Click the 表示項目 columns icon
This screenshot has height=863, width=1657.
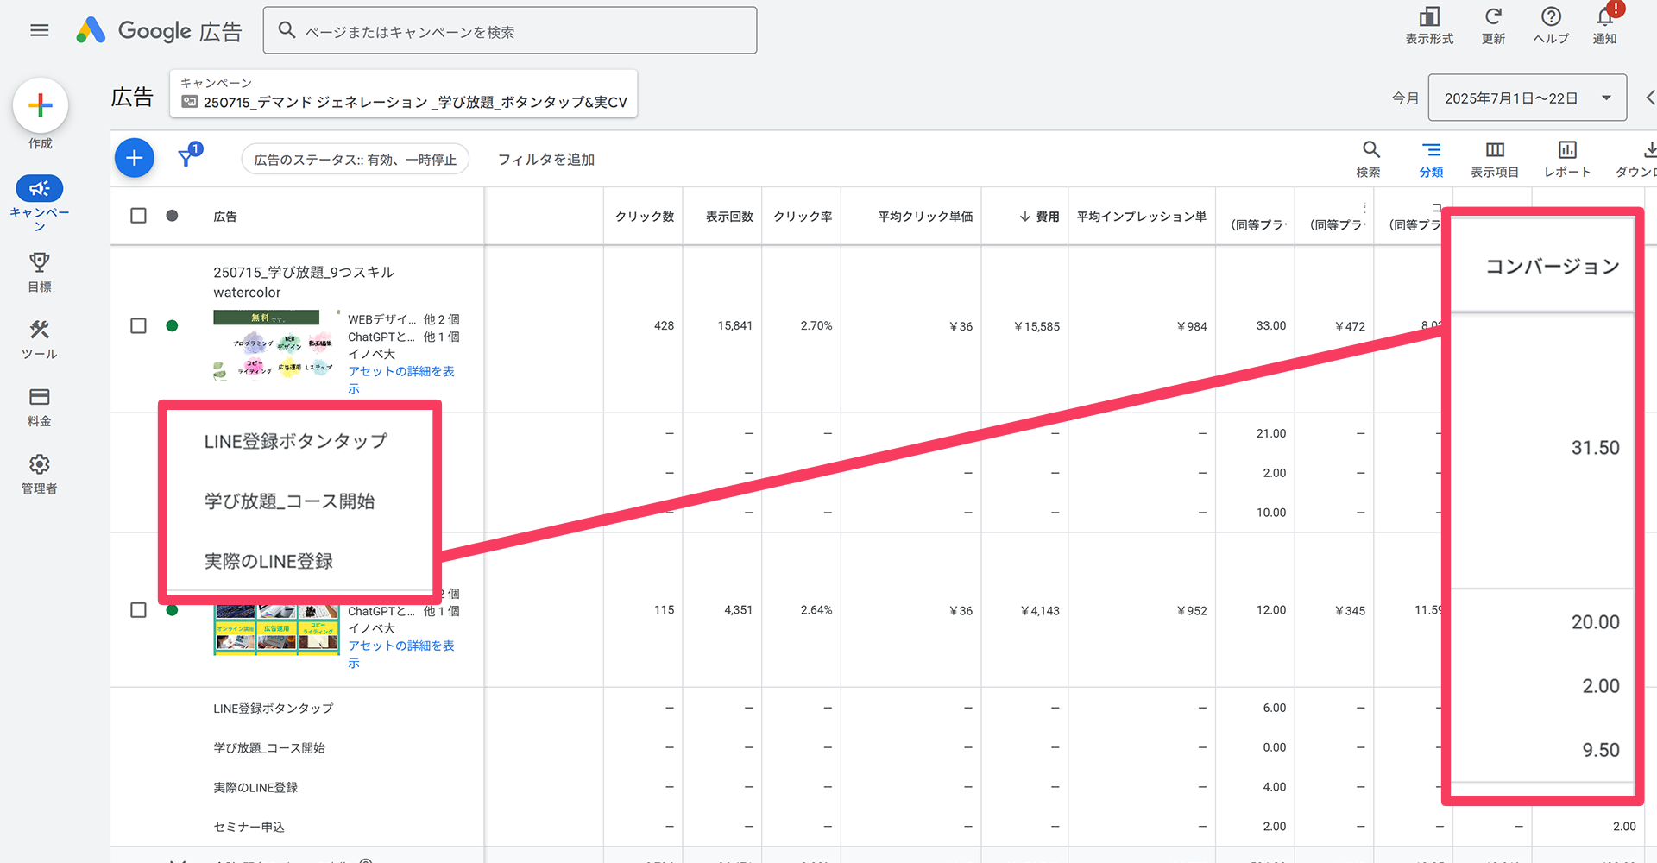click(1495, 151)
